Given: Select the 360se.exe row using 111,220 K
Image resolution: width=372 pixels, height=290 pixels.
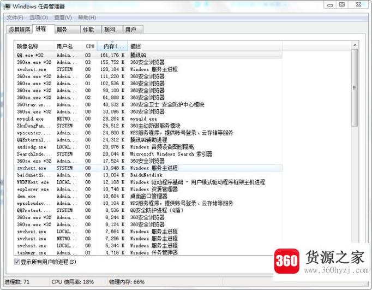Looking at the screenshot, I should 148,76.
